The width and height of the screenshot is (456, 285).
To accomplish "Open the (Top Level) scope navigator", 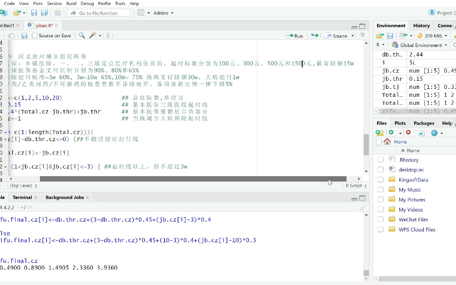I will [x=23, y=186].
